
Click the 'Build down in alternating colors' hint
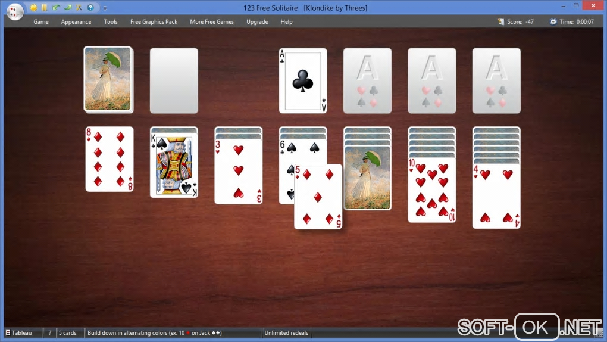[155, 332]
